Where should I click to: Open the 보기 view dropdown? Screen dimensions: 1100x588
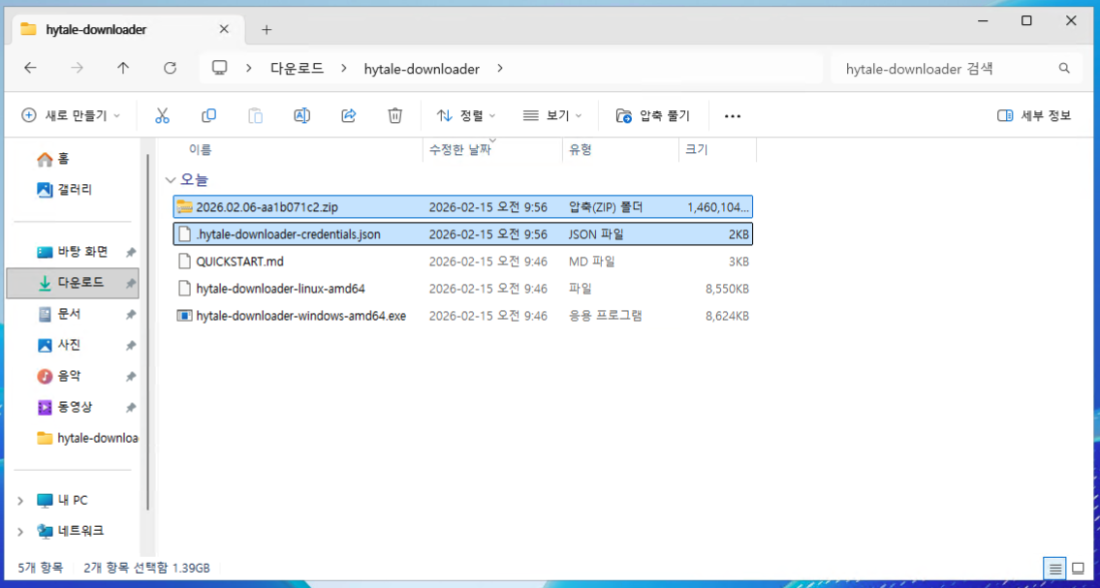[x=552, y=115]
